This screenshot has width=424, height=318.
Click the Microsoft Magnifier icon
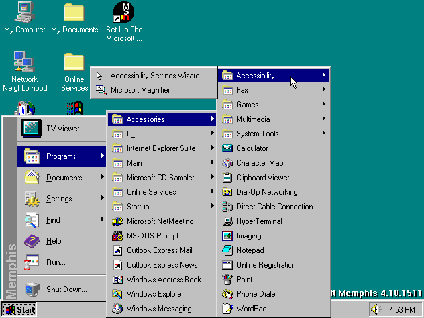click(x=101, y=90)
